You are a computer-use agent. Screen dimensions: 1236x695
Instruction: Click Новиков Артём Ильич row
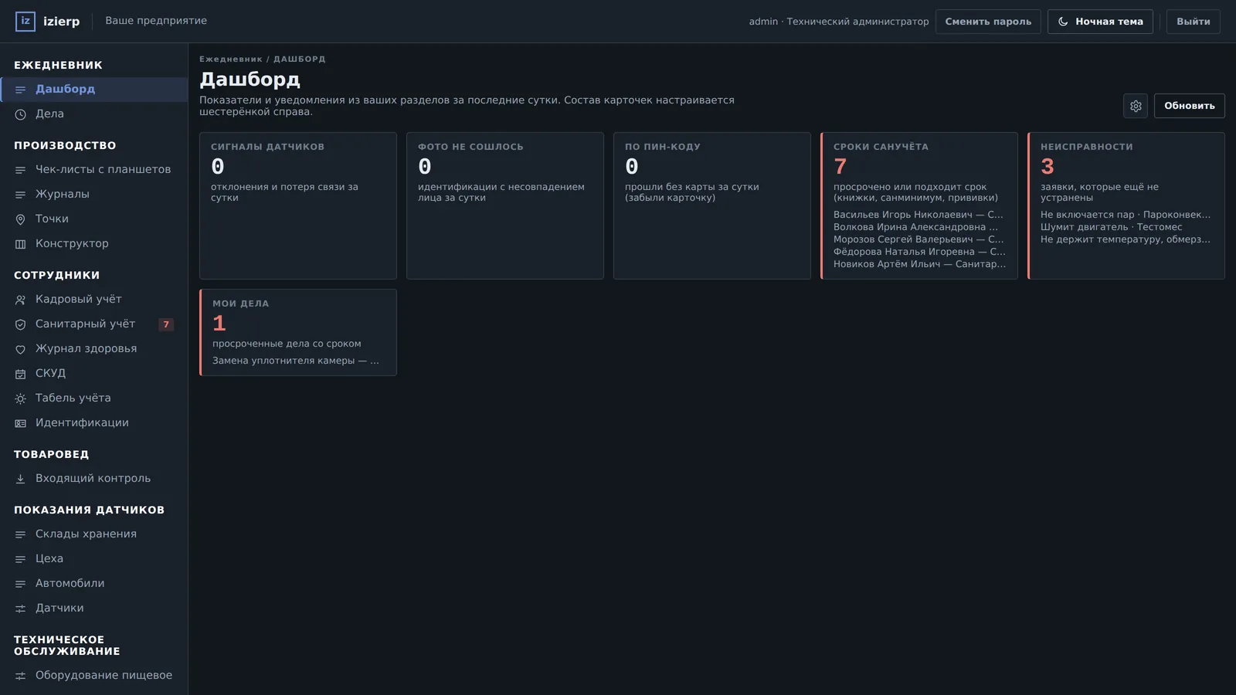(919, 264)
